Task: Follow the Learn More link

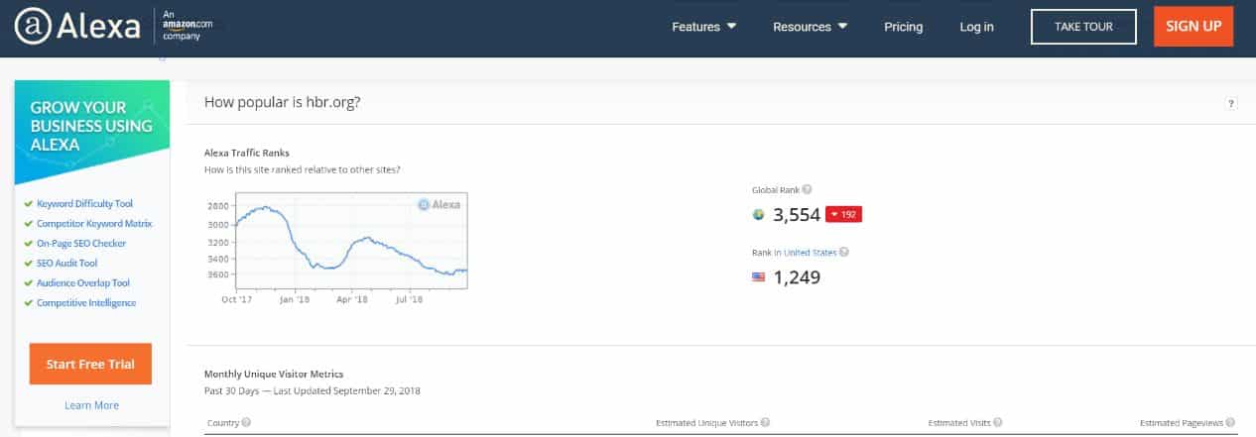Action: (x=91, y=405)
